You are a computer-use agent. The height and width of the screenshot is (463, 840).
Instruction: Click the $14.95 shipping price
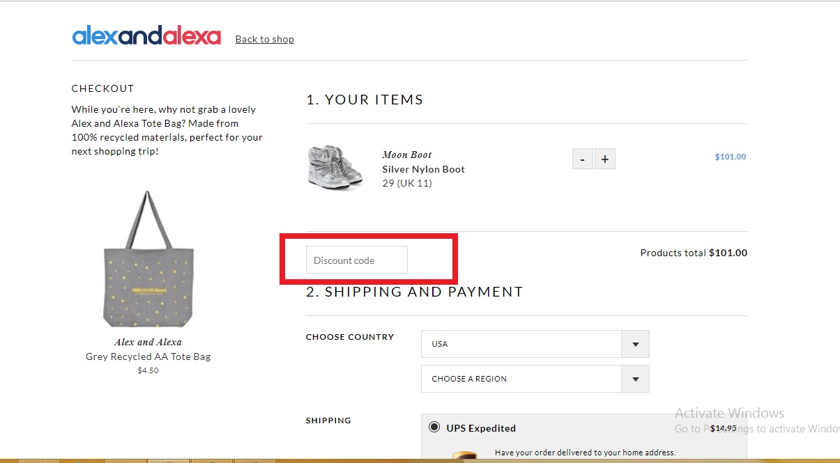pyautogui.click(x=723, y=428)
